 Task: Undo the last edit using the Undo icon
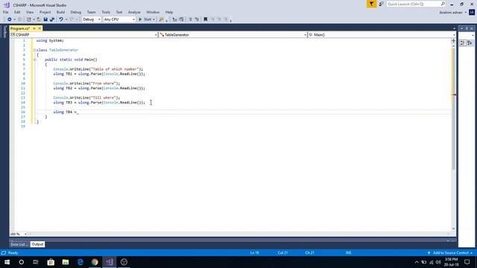[61, 19]
